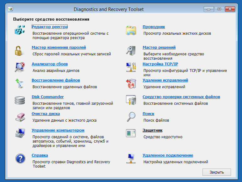Viewport: 242px width, 182px height.
Task: Click the Computer Management toolbox icon
Action: pos(20,133)
